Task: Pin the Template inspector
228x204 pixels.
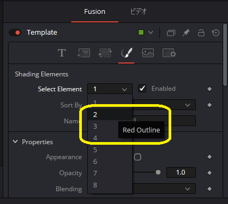Action: tap(186, 33)
